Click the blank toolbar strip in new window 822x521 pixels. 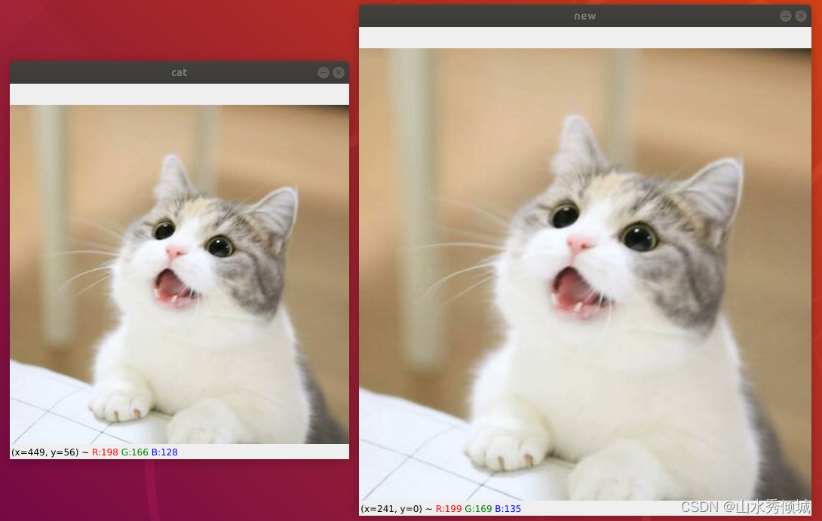585,38
